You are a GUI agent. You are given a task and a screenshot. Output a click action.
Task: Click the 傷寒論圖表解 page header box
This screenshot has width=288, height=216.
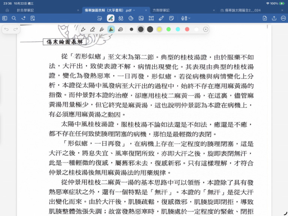(x=64, y=42)
